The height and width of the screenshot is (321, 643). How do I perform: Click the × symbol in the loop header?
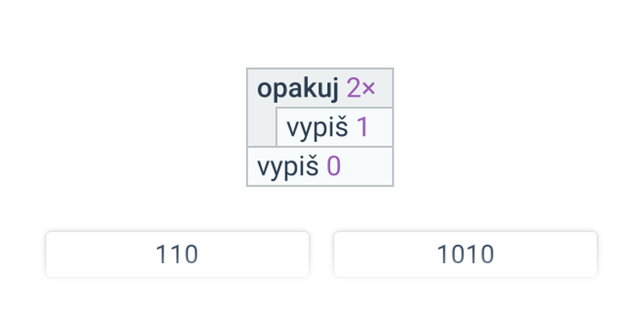pos(369,89)
